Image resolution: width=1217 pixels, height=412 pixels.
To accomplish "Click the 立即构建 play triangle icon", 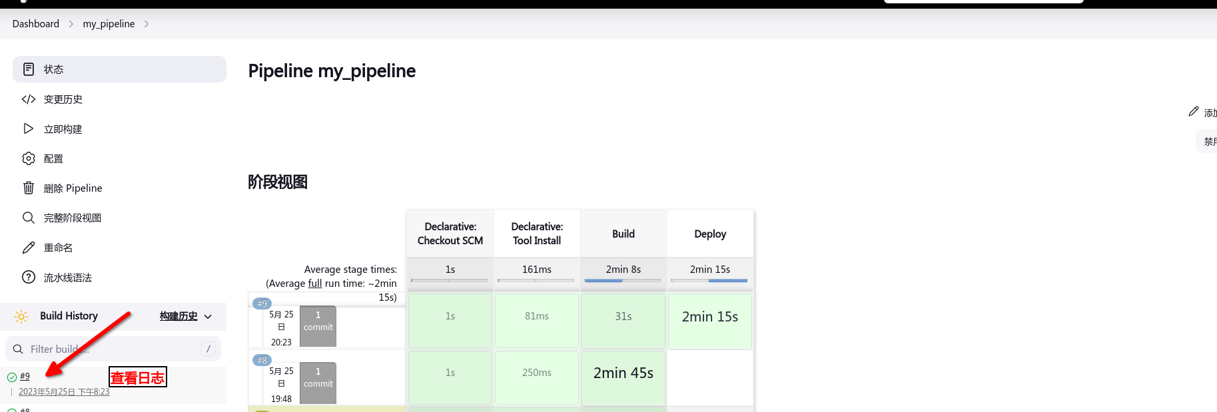I will [x=29, y=128].
